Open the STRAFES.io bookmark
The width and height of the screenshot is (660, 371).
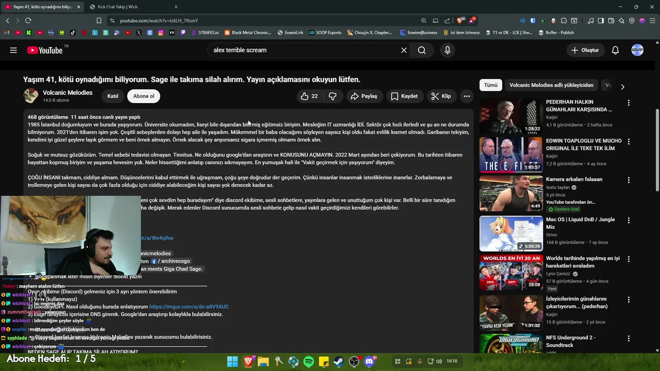pos(204,32)
